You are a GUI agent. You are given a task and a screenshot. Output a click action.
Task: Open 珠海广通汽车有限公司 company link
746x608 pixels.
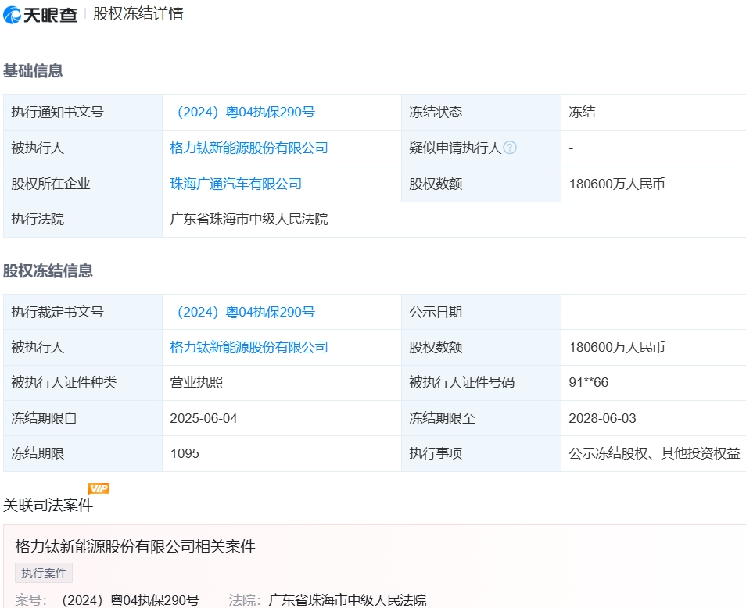pos(236,184)
